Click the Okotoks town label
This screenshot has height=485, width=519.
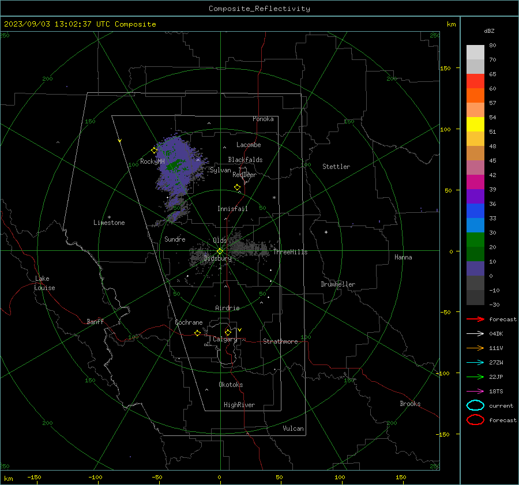coord(231,385)
